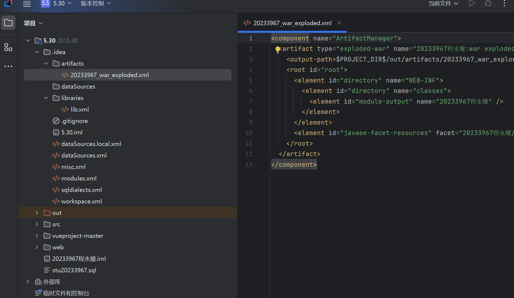The image size is (514, 298).
Task: Open the Structure tool window icon
Action: click(x=8, y=47)
